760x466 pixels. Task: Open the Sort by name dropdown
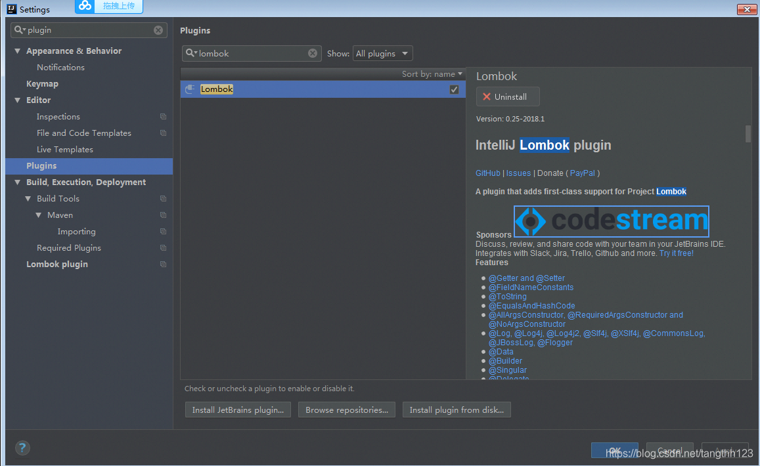(432, 74)
